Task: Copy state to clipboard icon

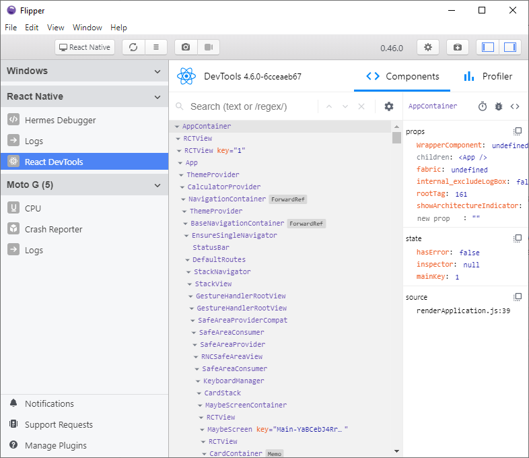Action: [518, 238]
